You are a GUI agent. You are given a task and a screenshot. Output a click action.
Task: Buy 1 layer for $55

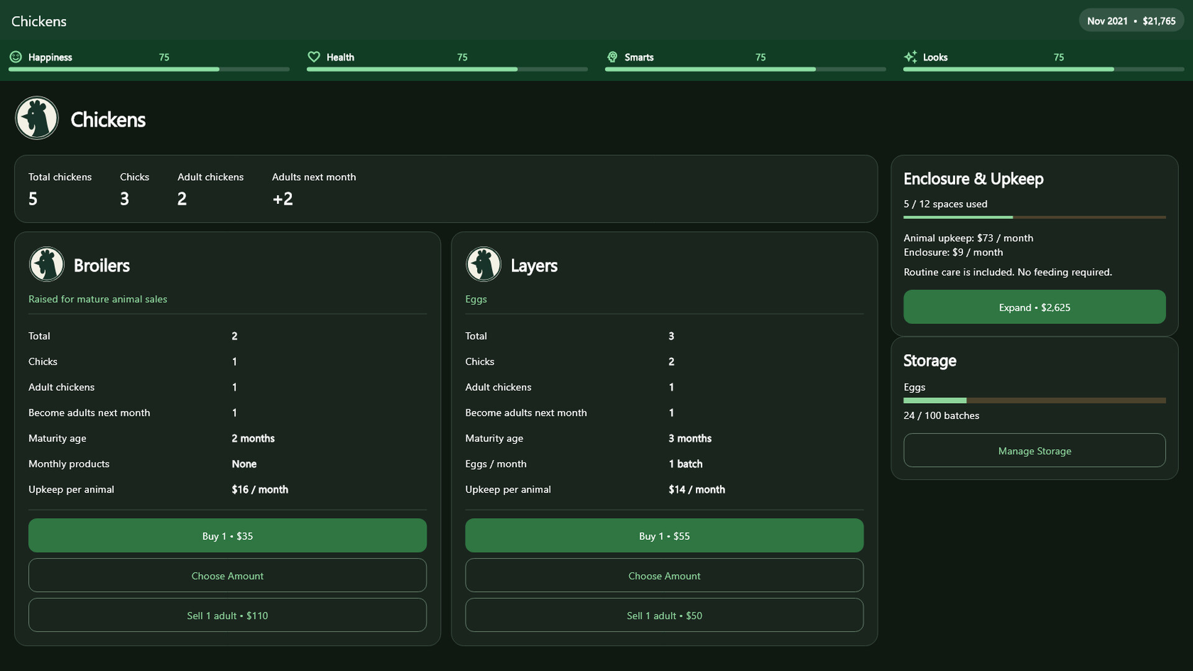tap(664, 536)
